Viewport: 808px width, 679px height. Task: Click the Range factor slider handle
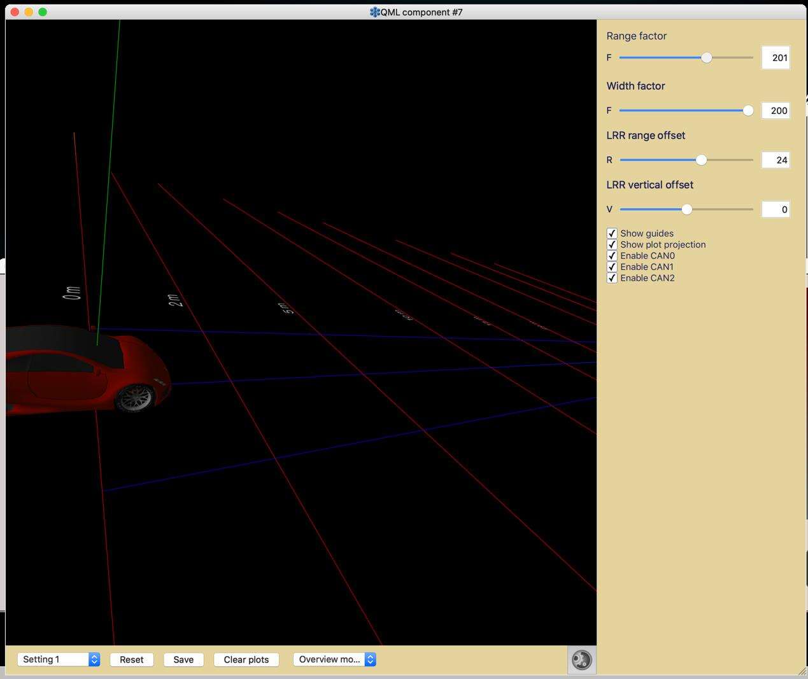[706, 58]
